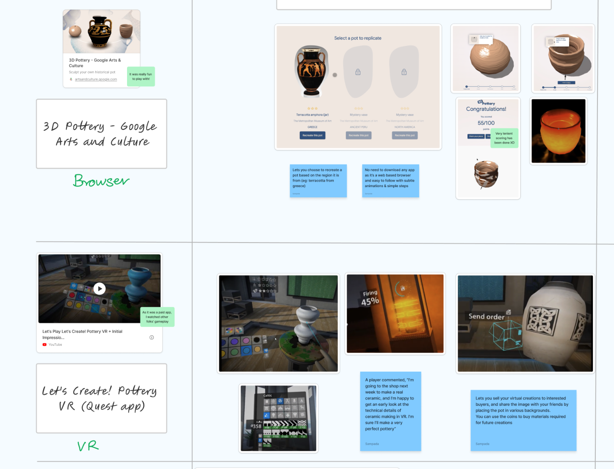This screenshot has width=614, height=469.
Task: Select the 'It was really fun' green sticky
Action: coord(141,77)
